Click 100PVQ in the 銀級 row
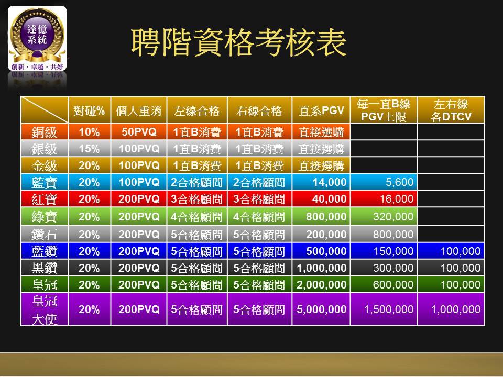 (x=139, y=149)
